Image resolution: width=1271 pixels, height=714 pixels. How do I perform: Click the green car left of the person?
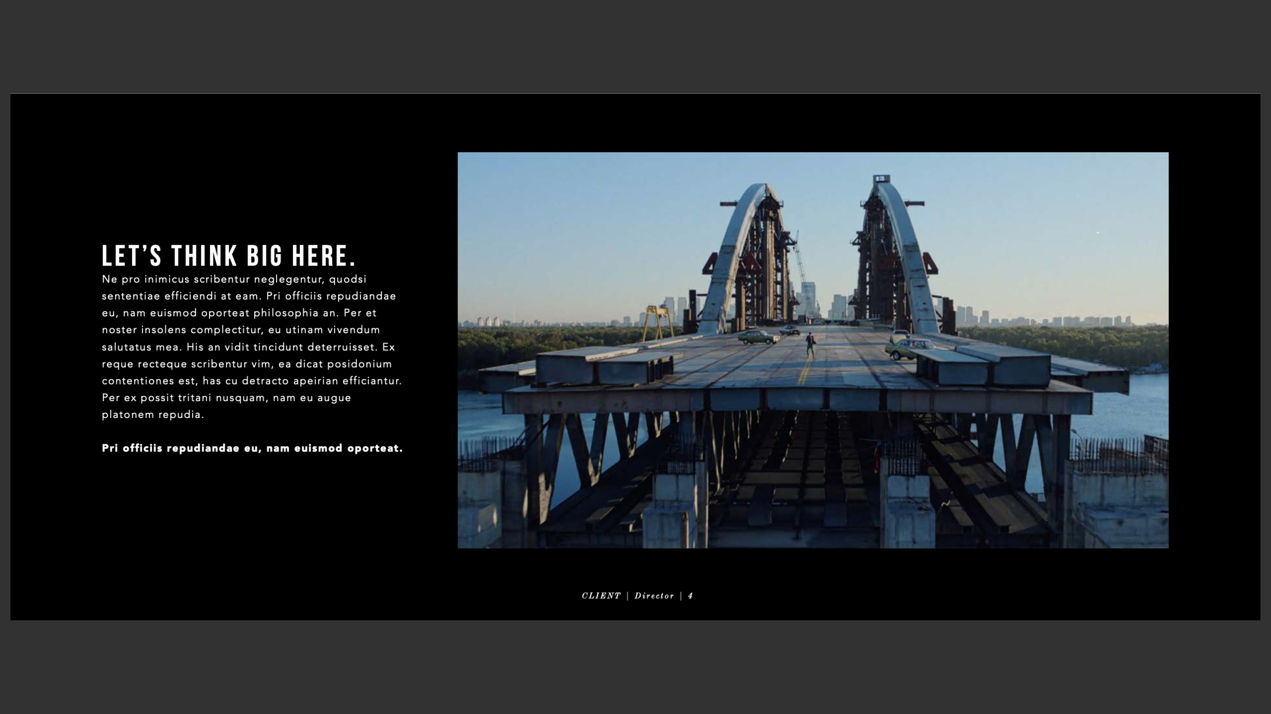(758, 337)
